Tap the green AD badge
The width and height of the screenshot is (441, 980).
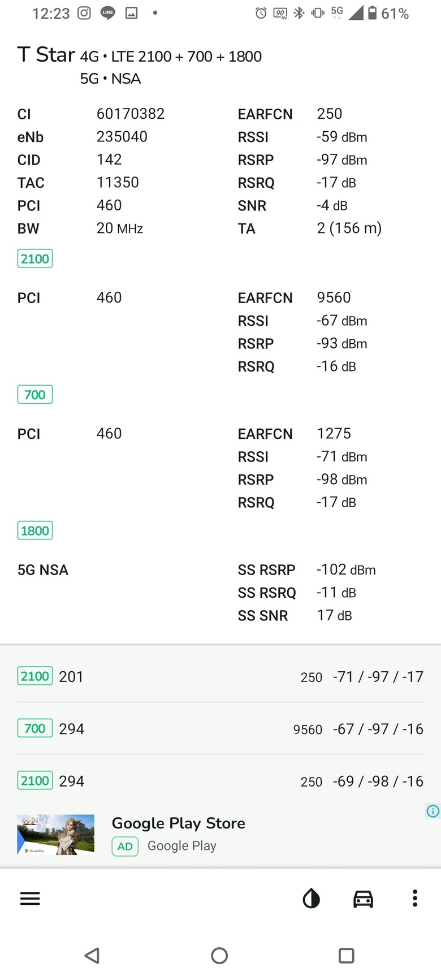[125, 846]
